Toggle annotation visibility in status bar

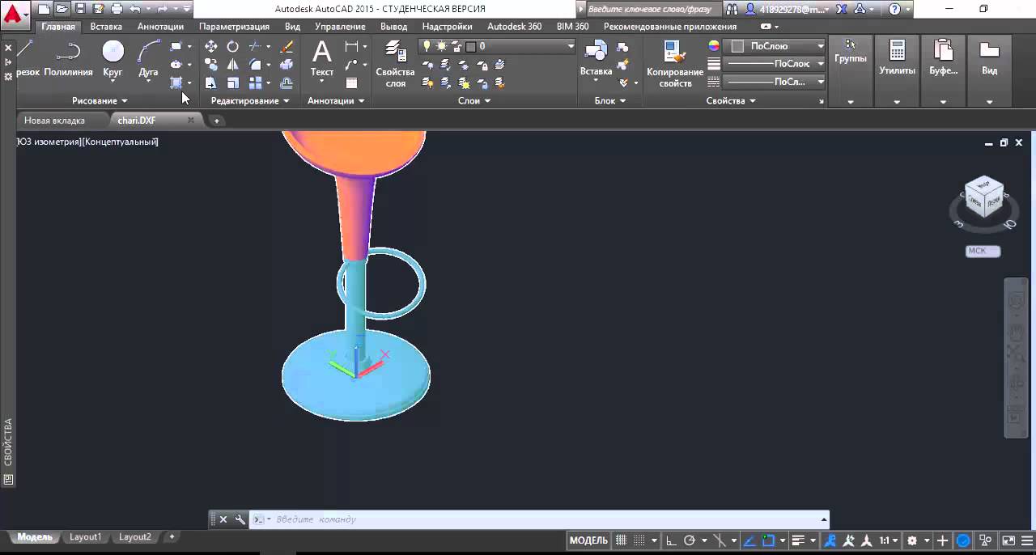(830, 540)
